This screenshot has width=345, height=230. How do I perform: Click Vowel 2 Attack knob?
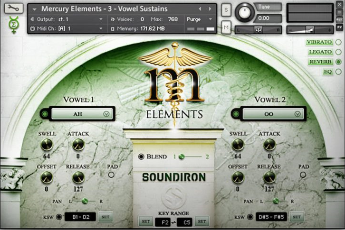tap(269, 145)
